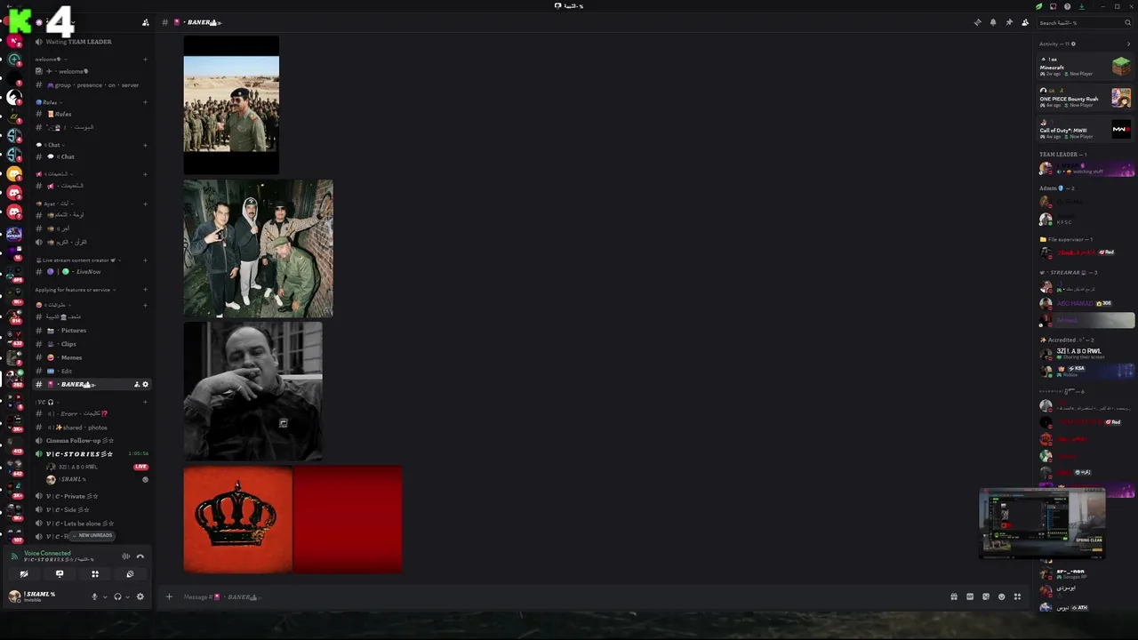Collapse the VC category
Screen dimensions: 1138x640
point(45,402)
